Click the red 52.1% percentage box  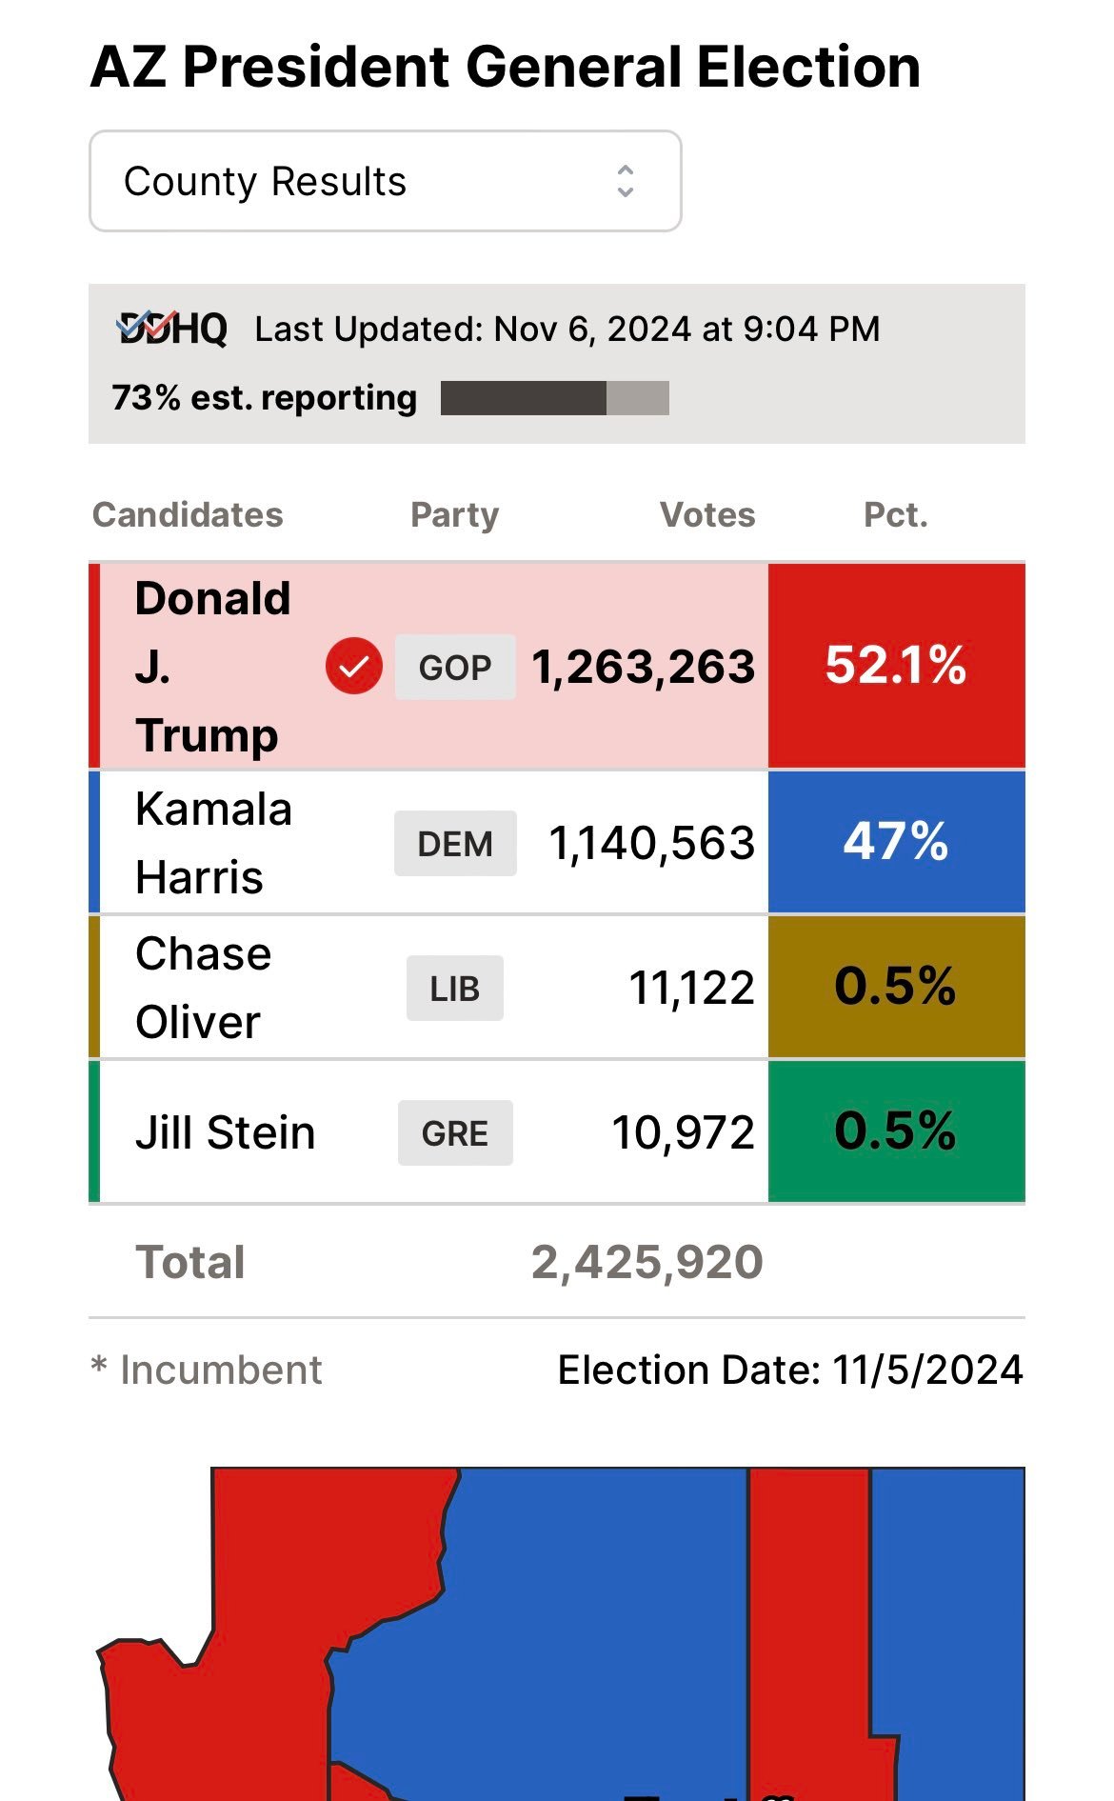pyautogui.click(x=896, y=666)
